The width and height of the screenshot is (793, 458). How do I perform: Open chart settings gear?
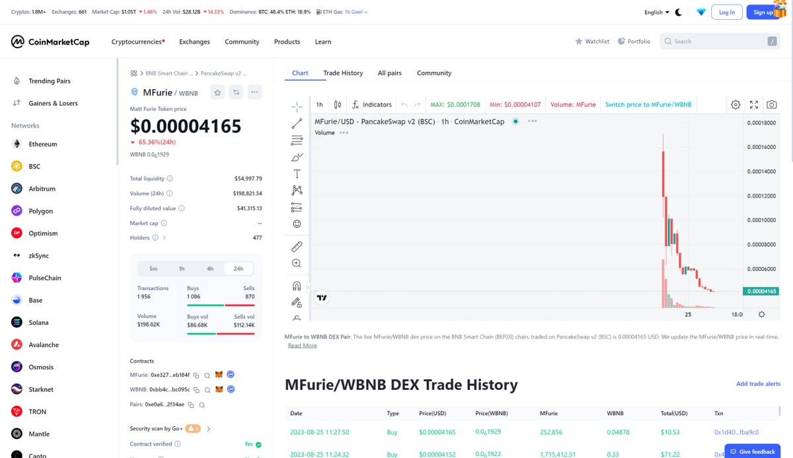(x=736, y=104)
